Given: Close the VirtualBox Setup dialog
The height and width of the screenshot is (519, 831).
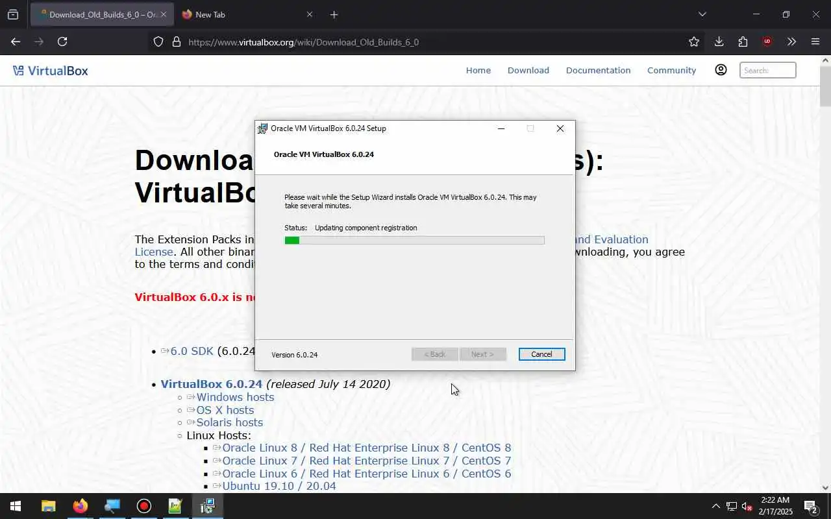Looking at the screenshot, I should (560, 128).
